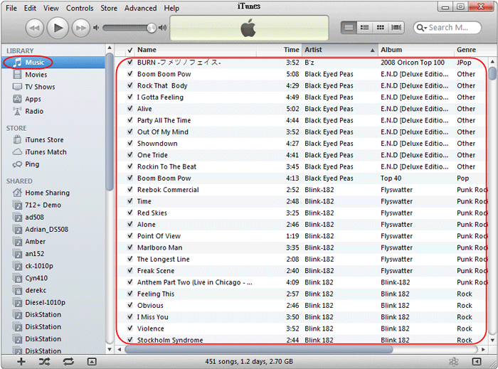
Task: Sort by the Genre column header
Action: (x=470, y=50)
